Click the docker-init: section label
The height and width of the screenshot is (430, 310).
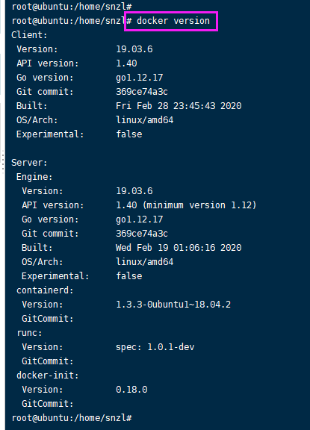click(x=48, y=376)
